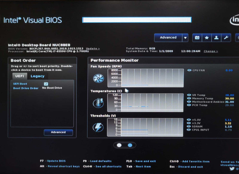Click Add favorite item link
This screenshot has width=239, height=174.
196,161
